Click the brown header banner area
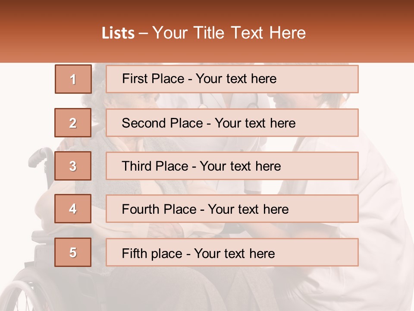Screen dimensions: 414x311 pos(207,31)
